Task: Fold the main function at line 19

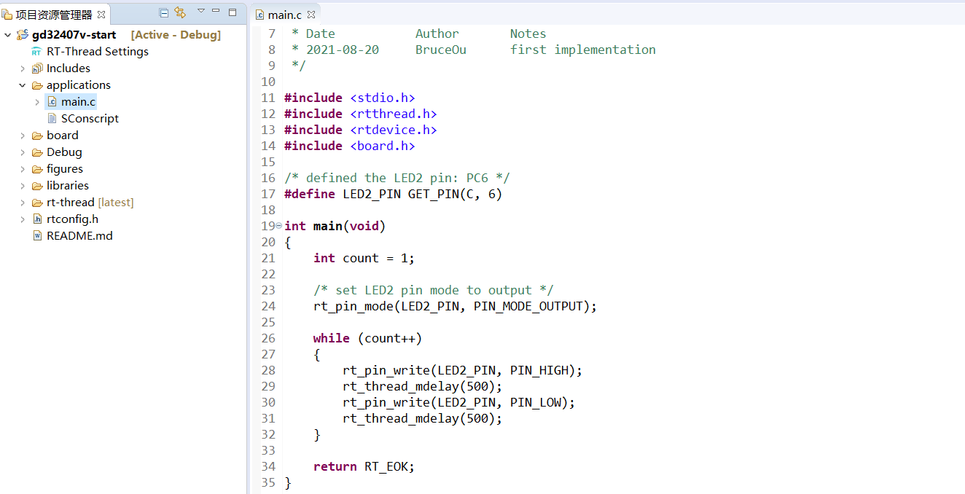Action: pyautogui.click(x=279, y=226)
